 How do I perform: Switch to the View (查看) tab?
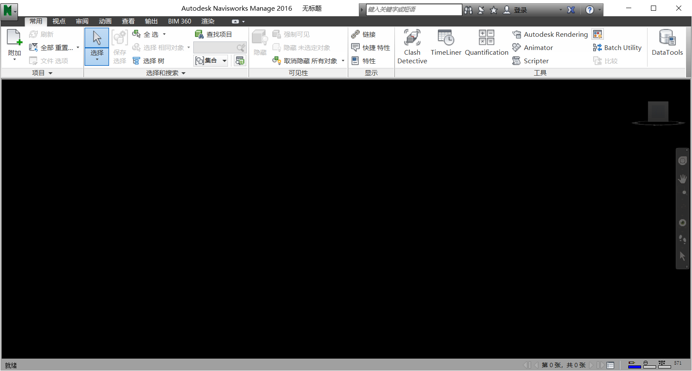pos(128,21)
